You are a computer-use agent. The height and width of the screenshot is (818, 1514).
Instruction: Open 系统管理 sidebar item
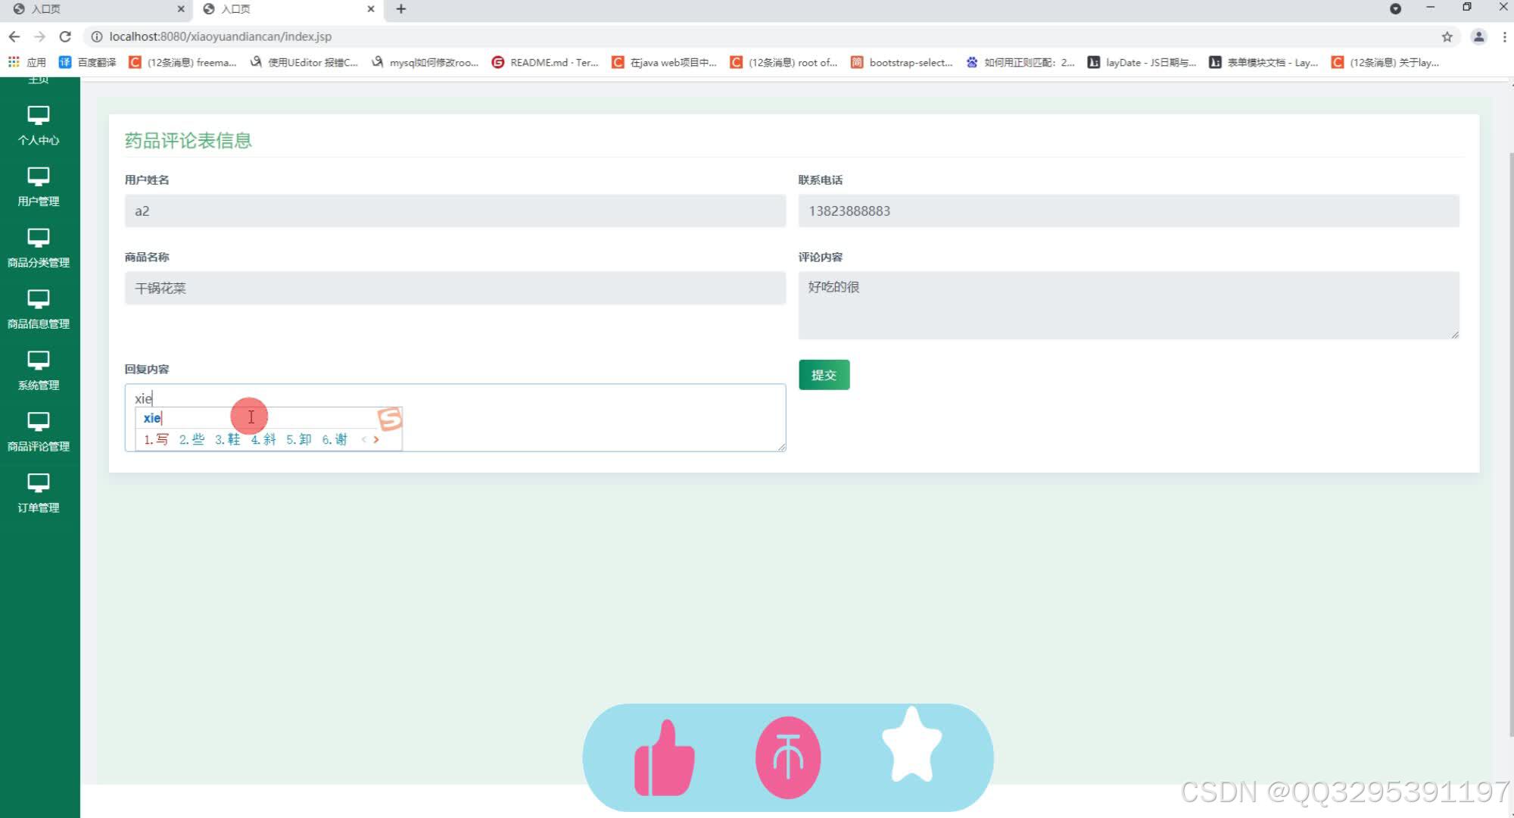pyautogui.click(x=39, y=371)
